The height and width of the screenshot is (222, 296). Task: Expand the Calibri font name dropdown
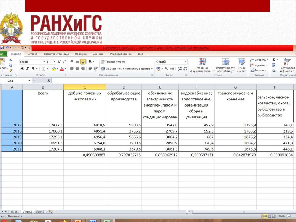click(44, 62)
